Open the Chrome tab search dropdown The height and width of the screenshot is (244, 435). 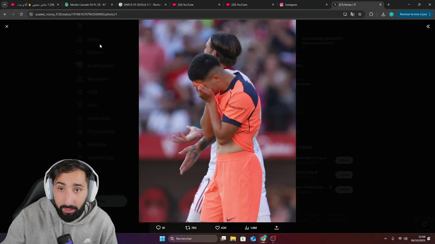[x=4, y=5]
